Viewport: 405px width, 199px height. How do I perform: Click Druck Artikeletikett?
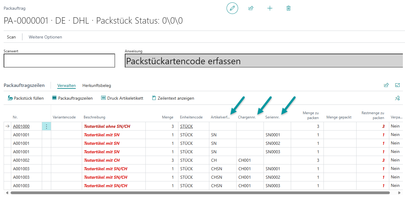pyautogui.click(x=122, y=98)
